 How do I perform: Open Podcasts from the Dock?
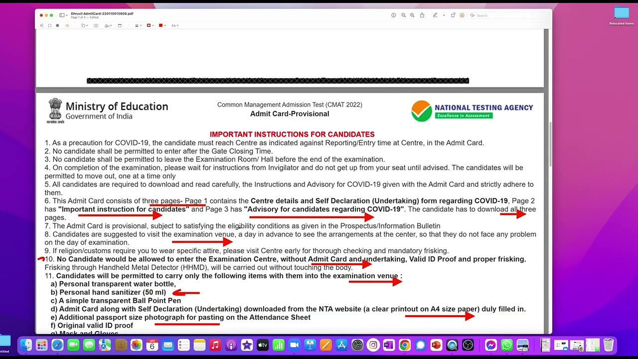coord(231,345)
